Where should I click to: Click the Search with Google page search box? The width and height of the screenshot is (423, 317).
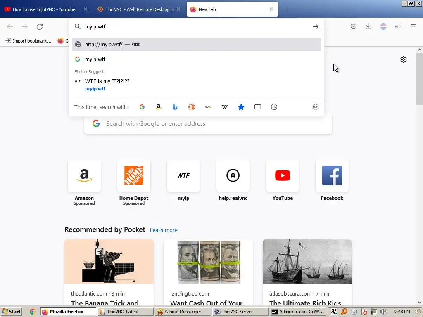tap(208, 124)
